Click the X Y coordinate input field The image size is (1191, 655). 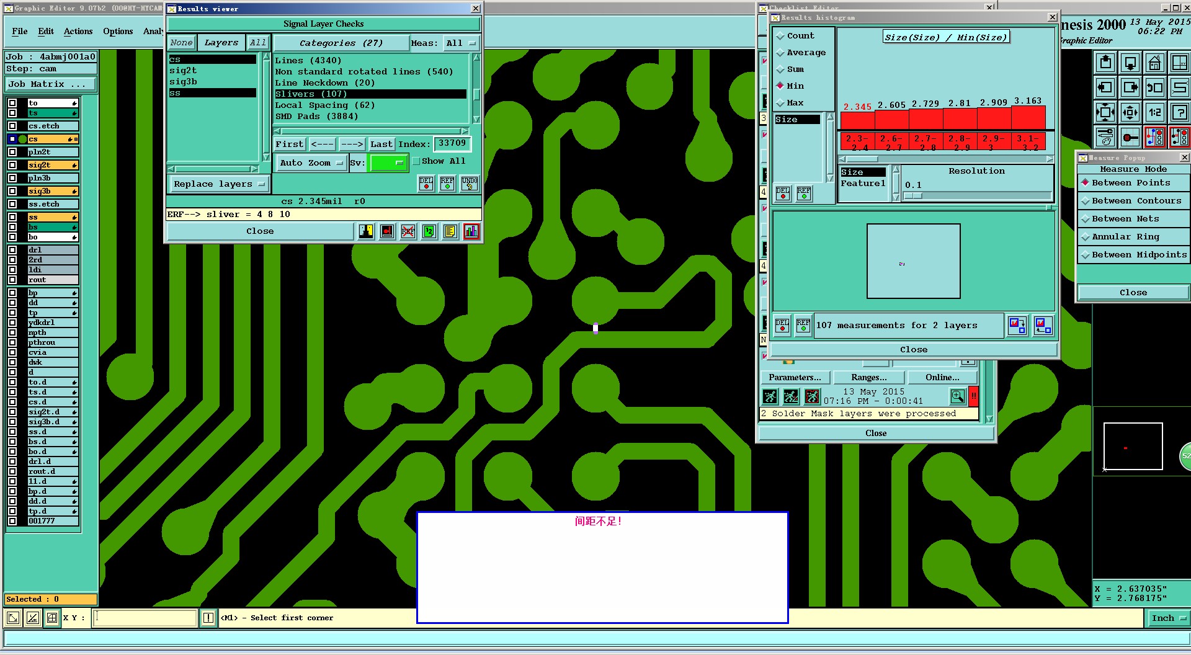[145, 618]
